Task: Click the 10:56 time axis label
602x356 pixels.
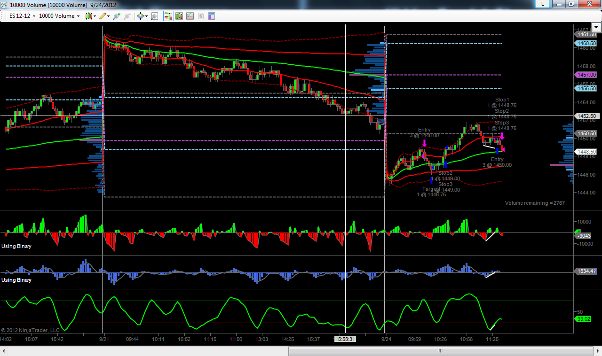Action: click(x=467, y=339)
